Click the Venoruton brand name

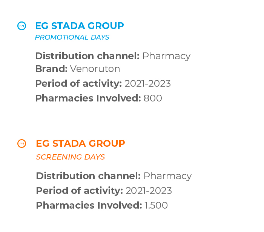tap(95, 69)
